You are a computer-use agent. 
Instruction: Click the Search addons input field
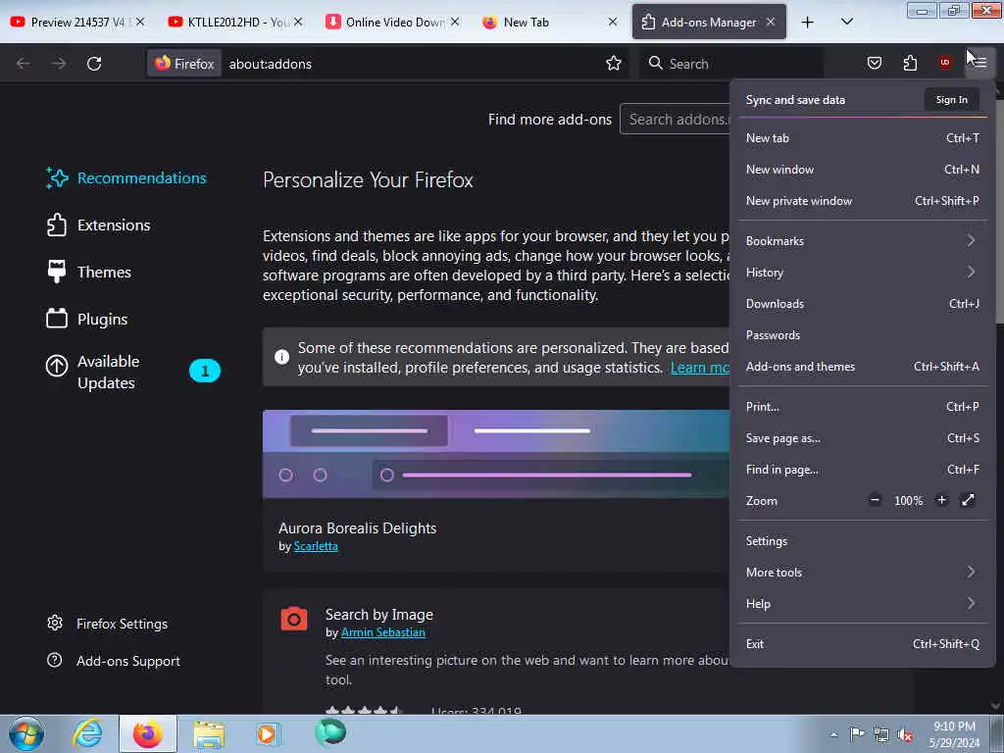coord(675,119)
